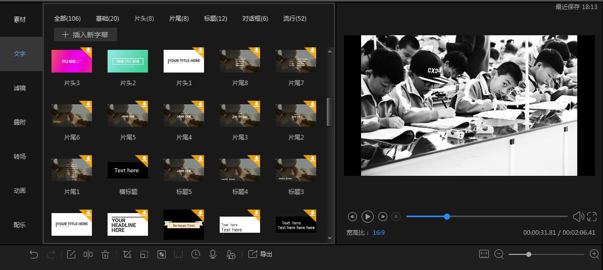Select the split clip tool
The image size is (603, 270).
click(88, 254)
